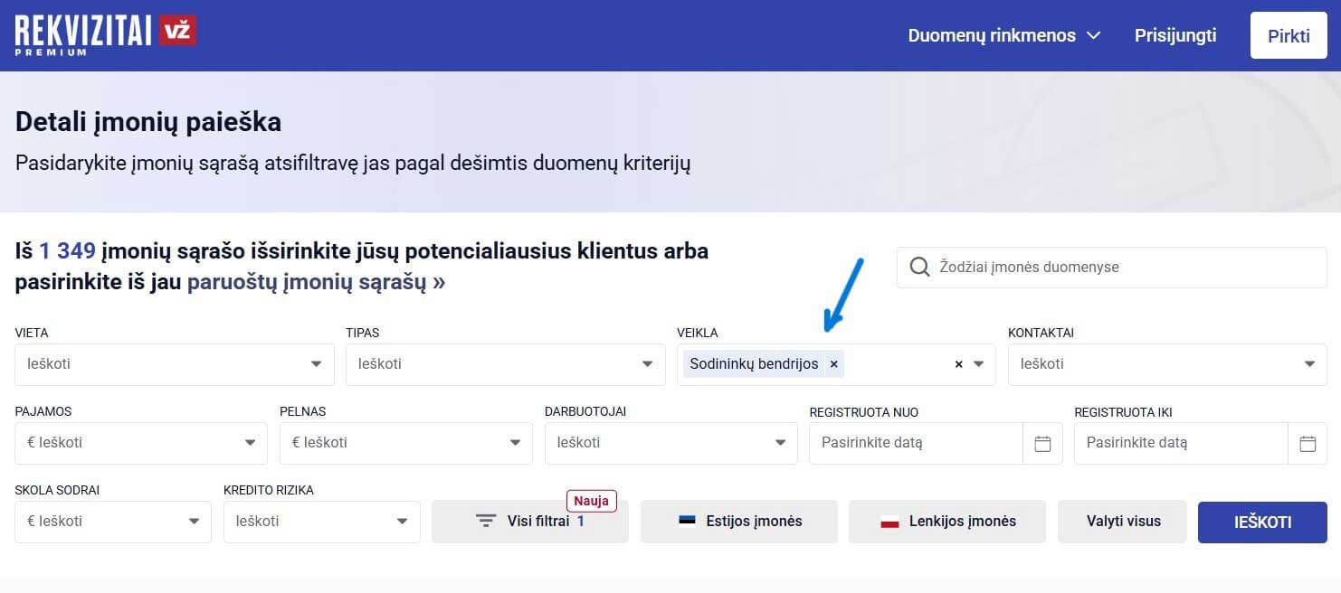The height and width of the screenshot is (593, 1341).
Task: Open calendar for Registruota nuo date
Action: [x=1042, y=443]
